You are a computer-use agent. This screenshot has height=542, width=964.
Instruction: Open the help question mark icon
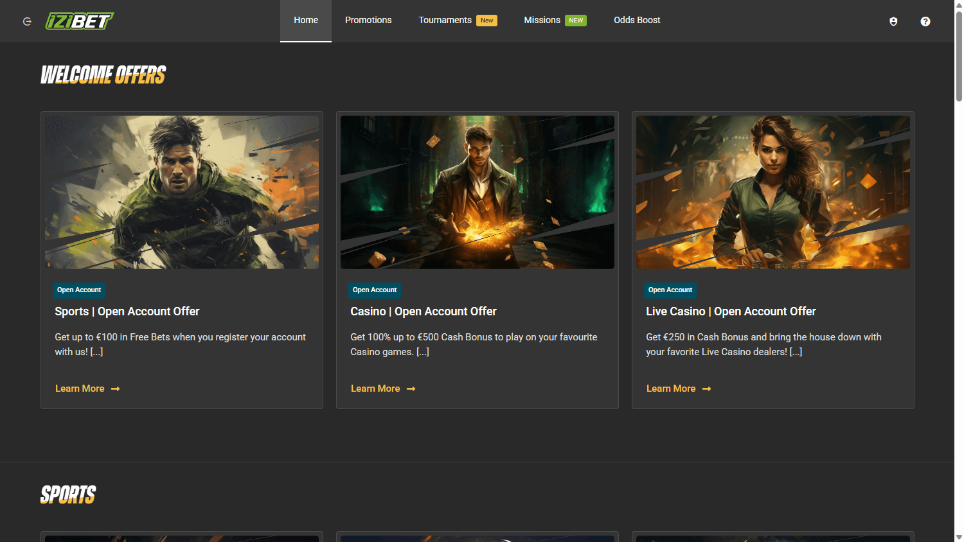pos(925,21)
